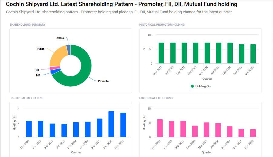Click the grey-blue Others donut segment
This screenshot has height=157, width=273.
[x=69, y=50]
